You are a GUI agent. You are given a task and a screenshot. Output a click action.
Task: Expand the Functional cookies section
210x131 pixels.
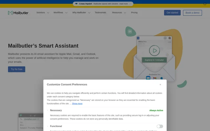tap(48, 126)
